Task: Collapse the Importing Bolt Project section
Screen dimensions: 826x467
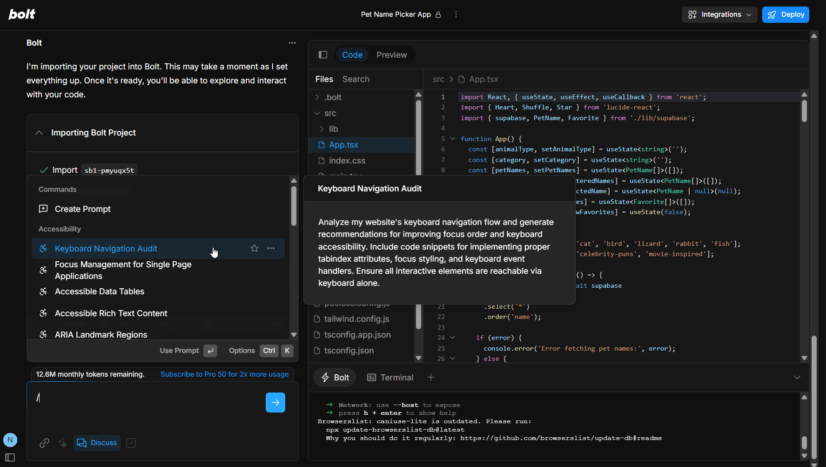Action: point(40,132)
